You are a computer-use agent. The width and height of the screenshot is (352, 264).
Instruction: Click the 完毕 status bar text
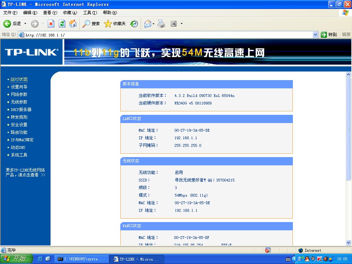pos(11,250)
